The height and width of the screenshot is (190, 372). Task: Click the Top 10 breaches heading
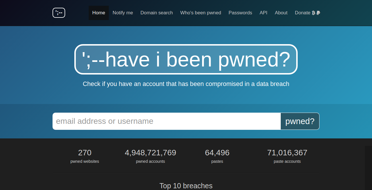coord(186,186)
